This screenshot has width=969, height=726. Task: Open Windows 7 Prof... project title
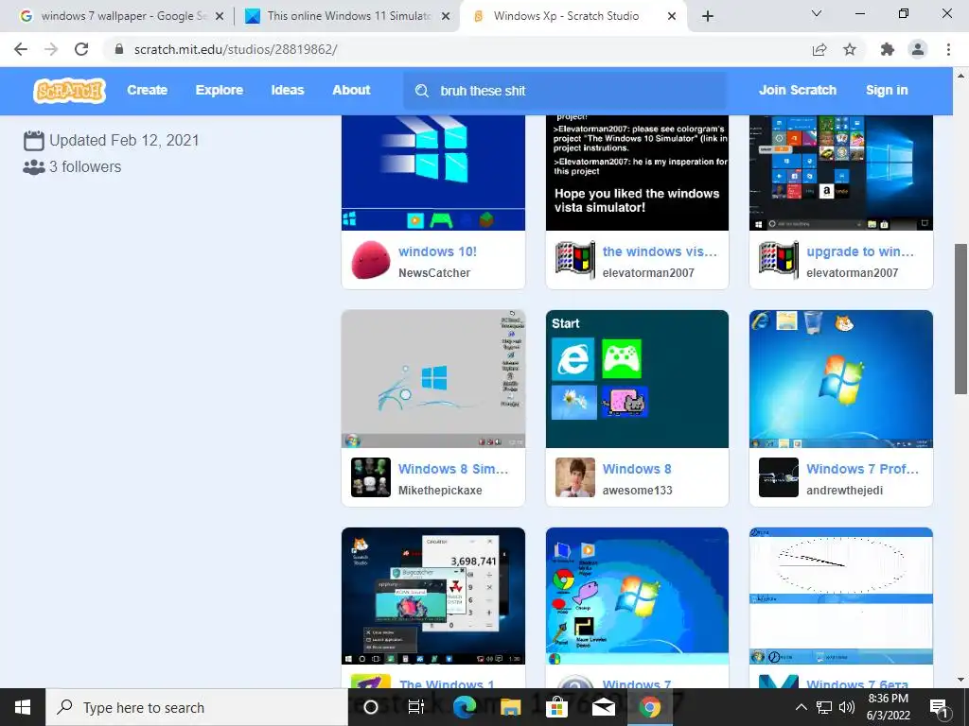click(863, 469)
